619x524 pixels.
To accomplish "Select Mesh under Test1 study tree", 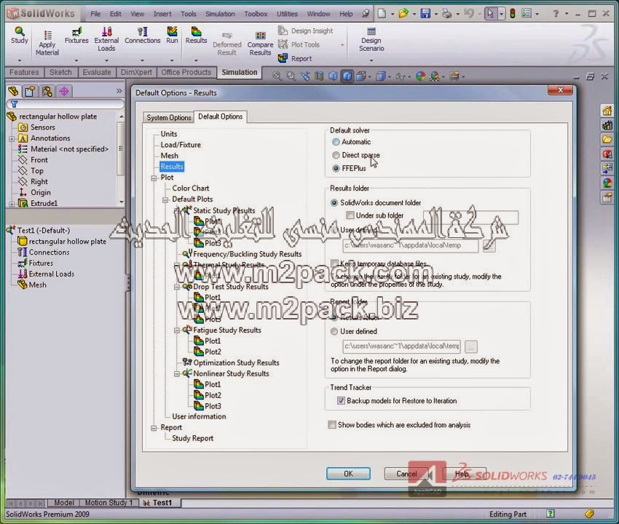I will pos(37,285).
